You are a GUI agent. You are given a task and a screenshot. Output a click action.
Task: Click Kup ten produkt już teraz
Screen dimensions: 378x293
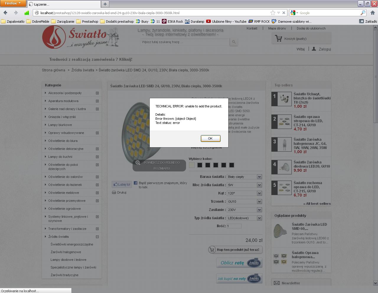(235, 250)
